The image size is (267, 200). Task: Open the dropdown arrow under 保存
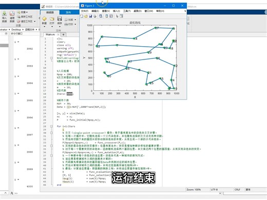pyautogui.click(x=60, y=27)
